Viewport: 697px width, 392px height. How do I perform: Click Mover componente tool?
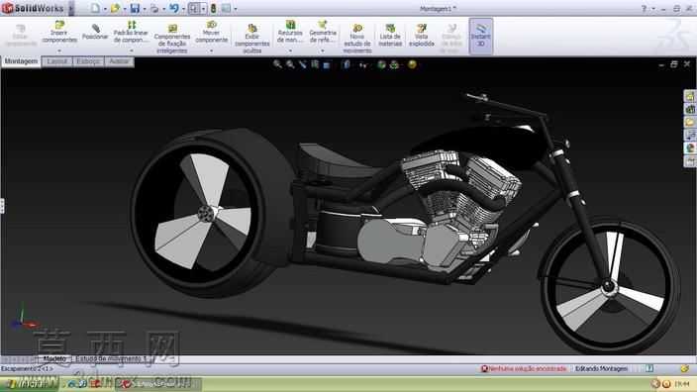point(211,32)
